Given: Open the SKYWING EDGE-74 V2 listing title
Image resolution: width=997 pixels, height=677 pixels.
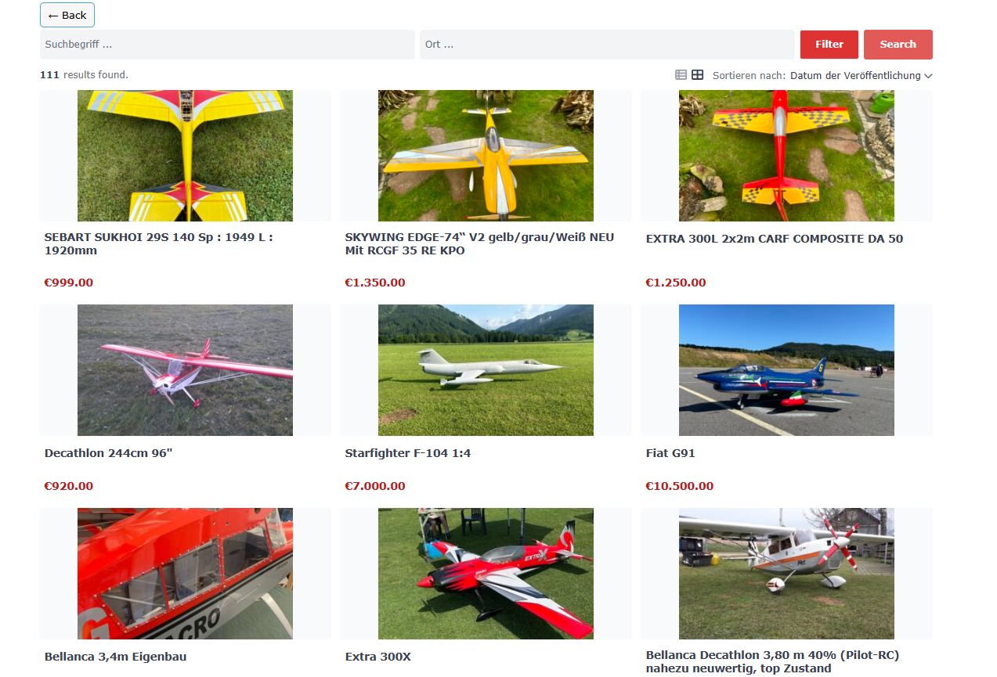Looking at the screenshot, I should point(479,243).
